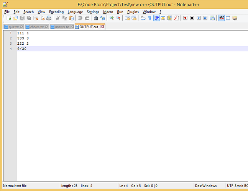248x191 pixels.
Task: Click the Undo arrow icon
Action: pos(80,18)
